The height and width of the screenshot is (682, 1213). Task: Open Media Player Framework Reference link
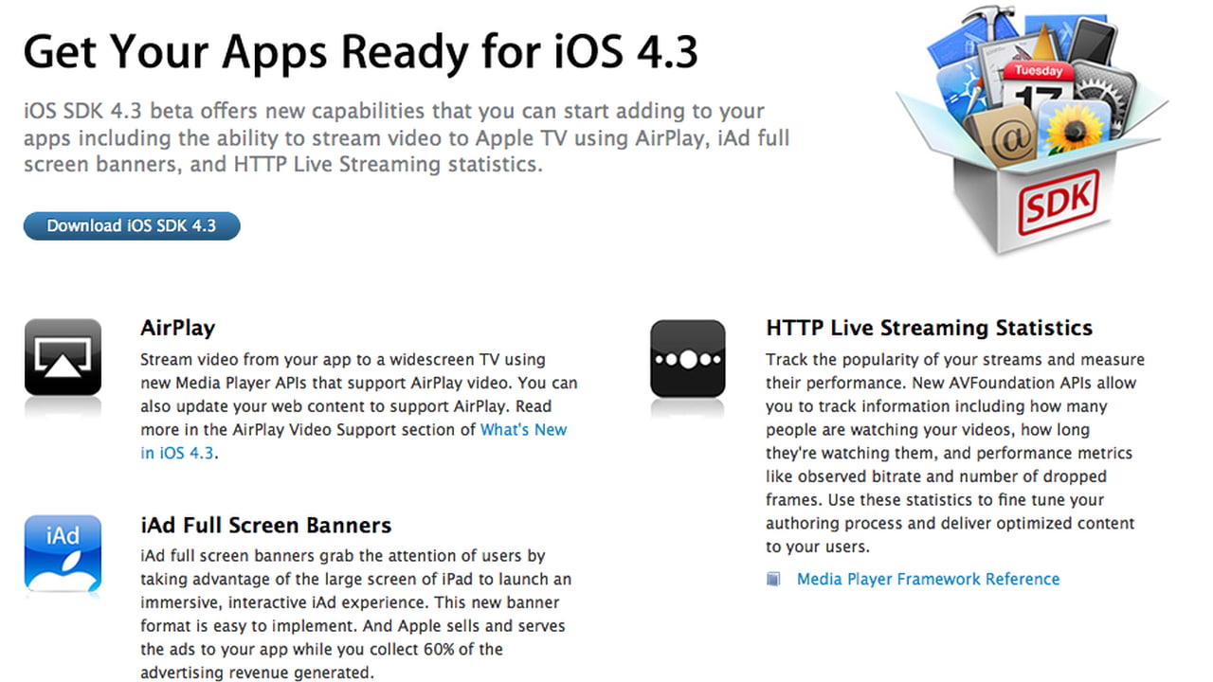click(x=928, y=579)
